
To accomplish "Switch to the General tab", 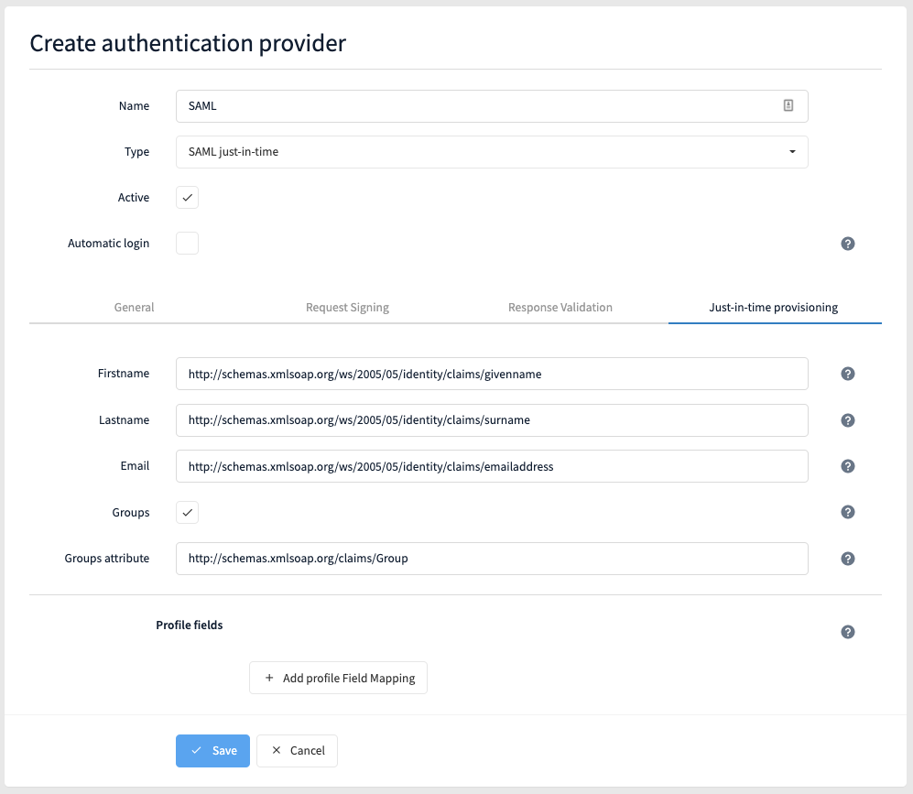I will point(134,308).
